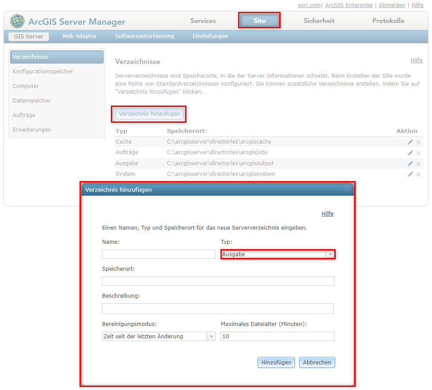Click the System type cell

point(125,174)
